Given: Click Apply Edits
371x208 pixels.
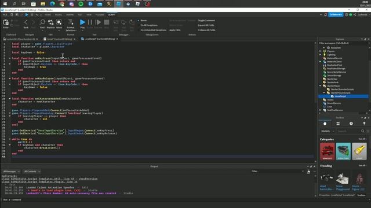Looking at the screenshot, I should coord(175,30).
